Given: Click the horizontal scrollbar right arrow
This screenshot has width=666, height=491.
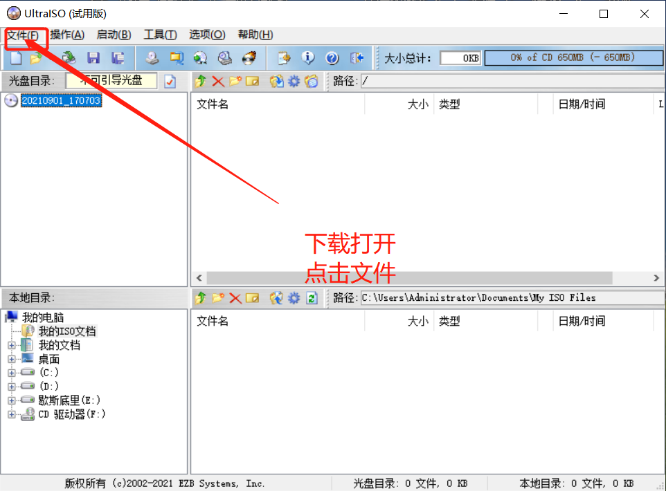Looking at the screenshot, I should (656, 278).
